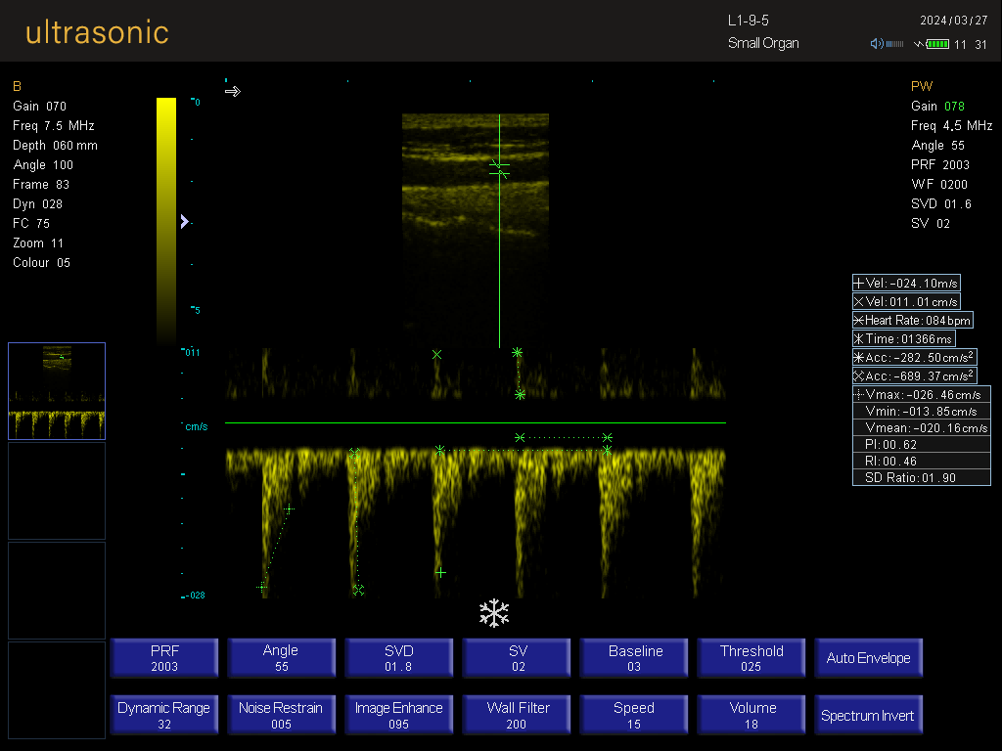This screenshot has width=1002, height=751.
Task: Select the PW mode label
Action: click(x=922, y=86)
